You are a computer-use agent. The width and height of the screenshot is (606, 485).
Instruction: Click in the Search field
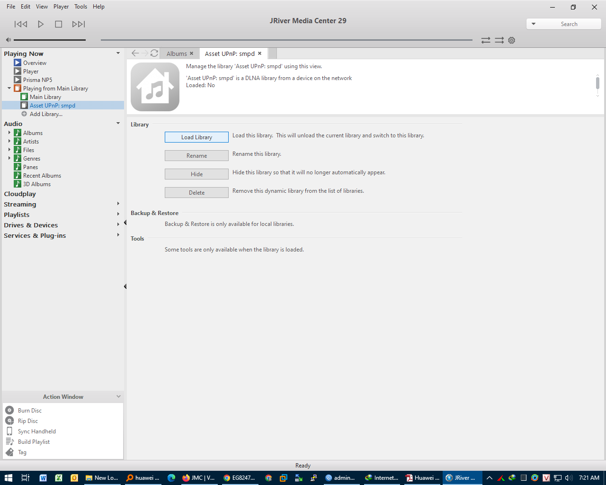[x=569, y=24]
